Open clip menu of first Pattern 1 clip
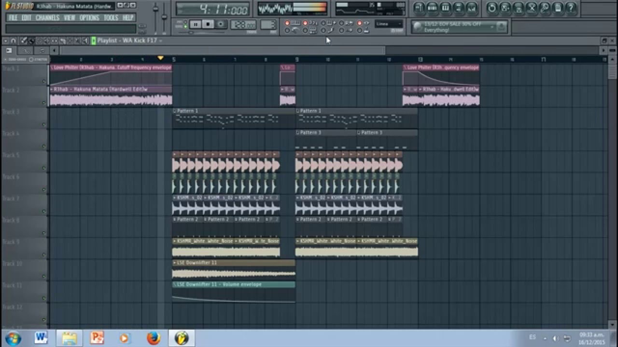This screenshot has width=618, height=347. (x=175, y=111)
